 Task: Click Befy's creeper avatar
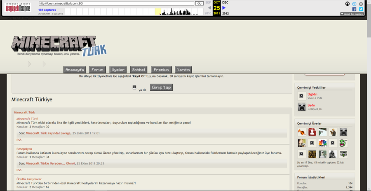(302, 107)
